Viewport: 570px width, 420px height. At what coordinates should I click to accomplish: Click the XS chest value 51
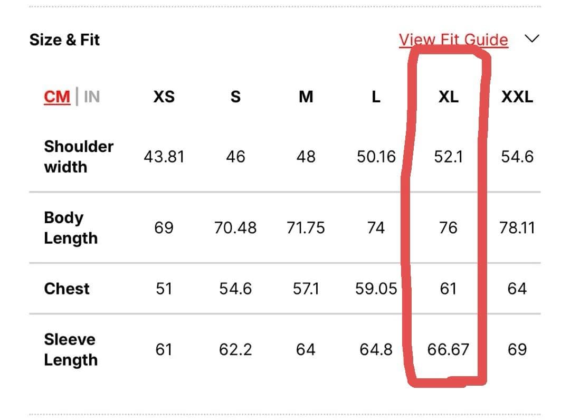click(x=164, y=289)
